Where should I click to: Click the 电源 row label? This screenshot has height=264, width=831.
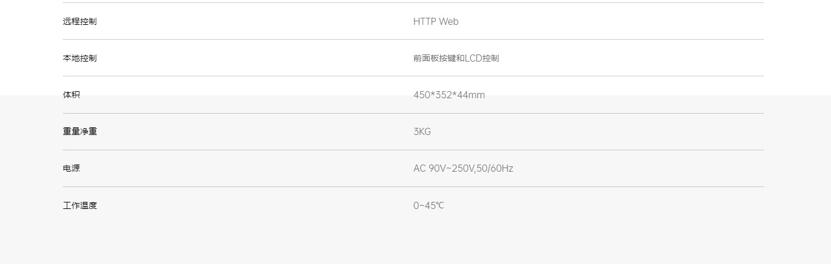(x=71, y=168)
